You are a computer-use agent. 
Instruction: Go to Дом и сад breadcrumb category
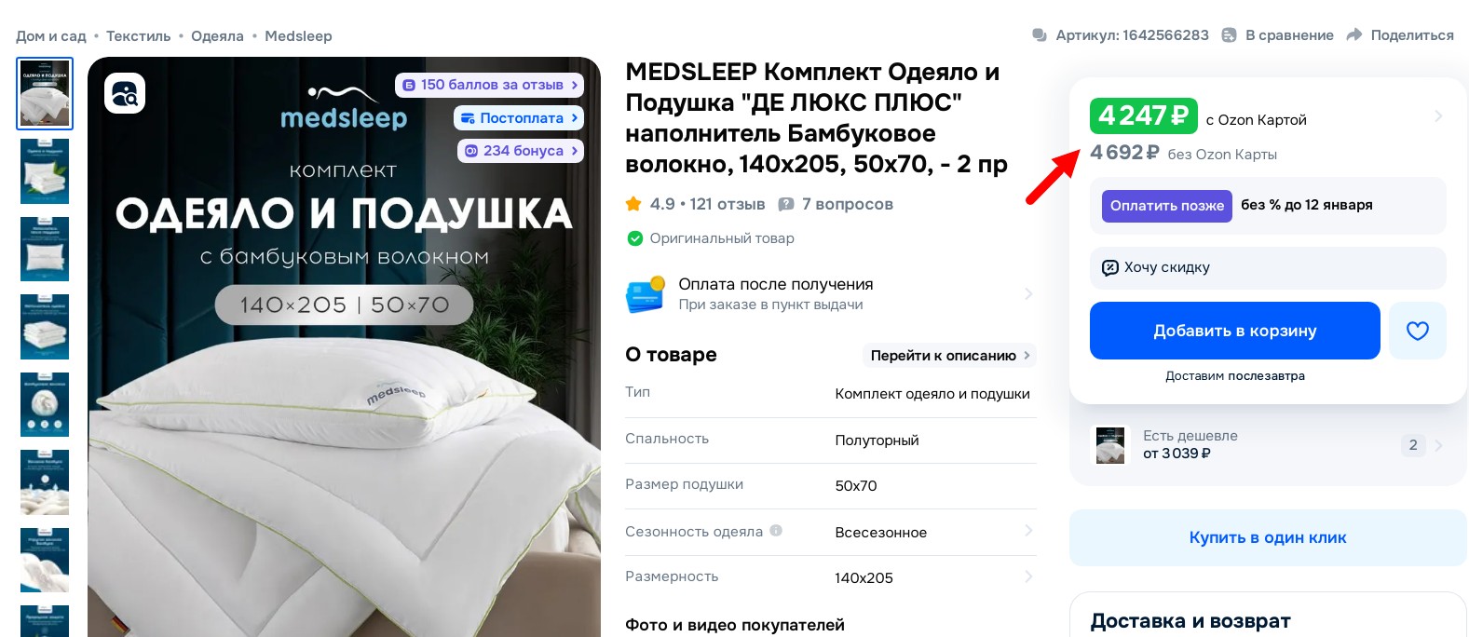click(x=50, y=35)
